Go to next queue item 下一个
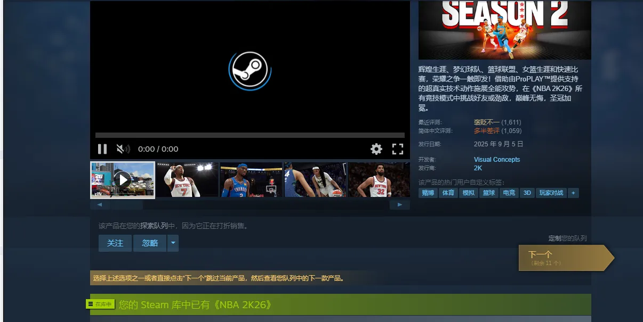 pos(562,258)
